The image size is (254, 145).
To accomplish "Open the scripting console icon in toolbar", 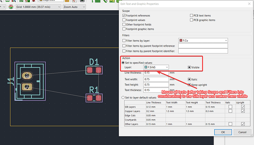I will 82,1.
